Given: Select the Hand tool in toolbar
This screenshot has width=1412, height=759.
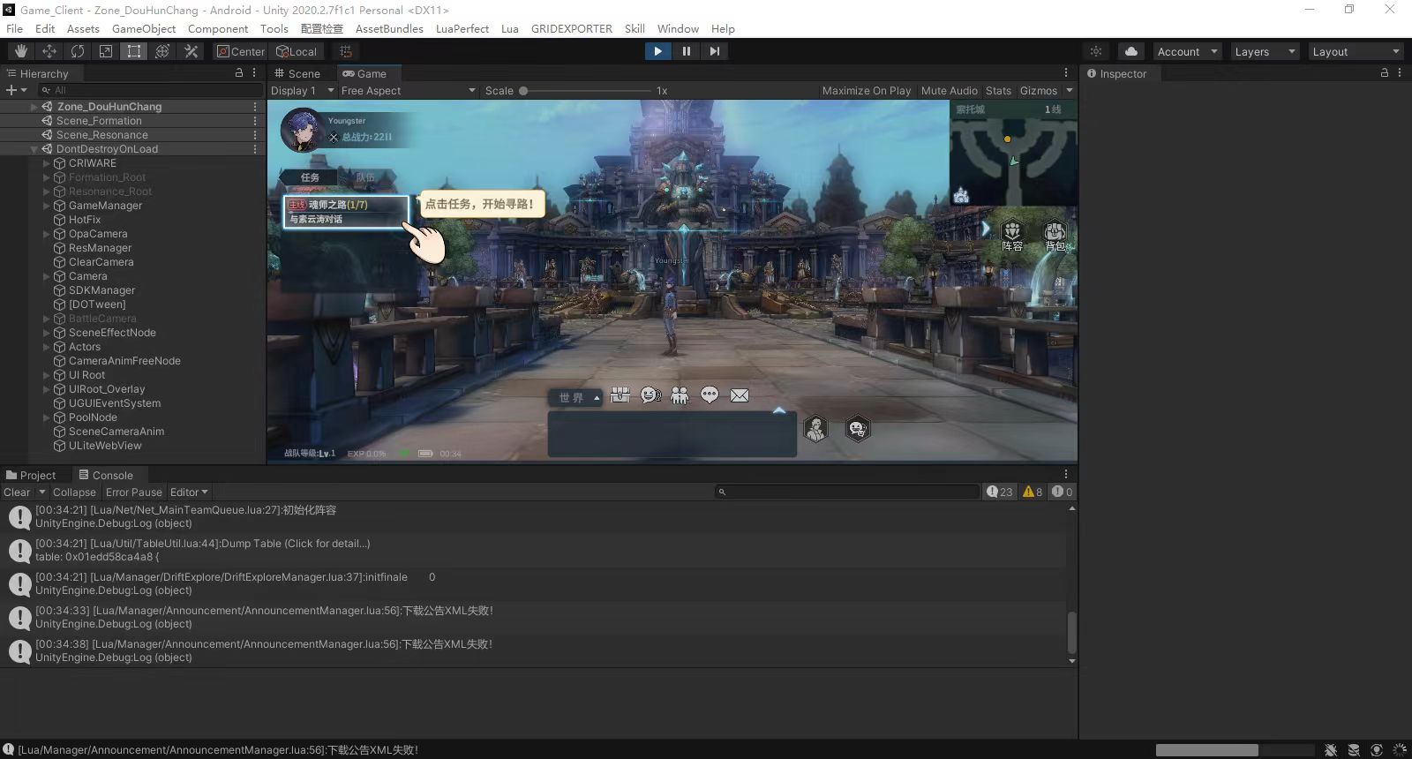Looking at the screenshot, I should click(x=21, y=51).
